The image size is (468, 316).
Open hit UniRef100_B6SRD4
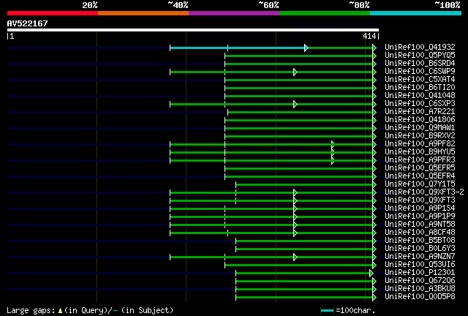click(420, 64)
